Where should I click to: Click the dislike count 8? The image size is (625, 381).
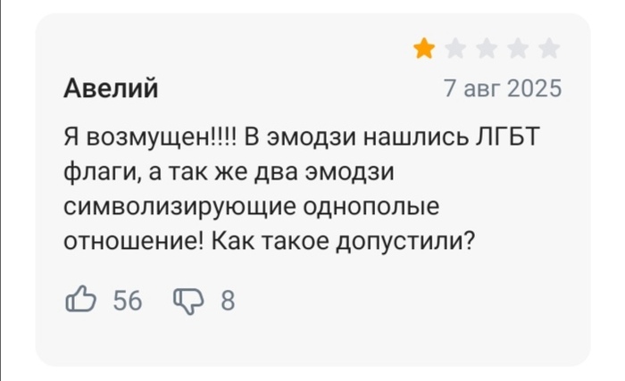(227, 302)
